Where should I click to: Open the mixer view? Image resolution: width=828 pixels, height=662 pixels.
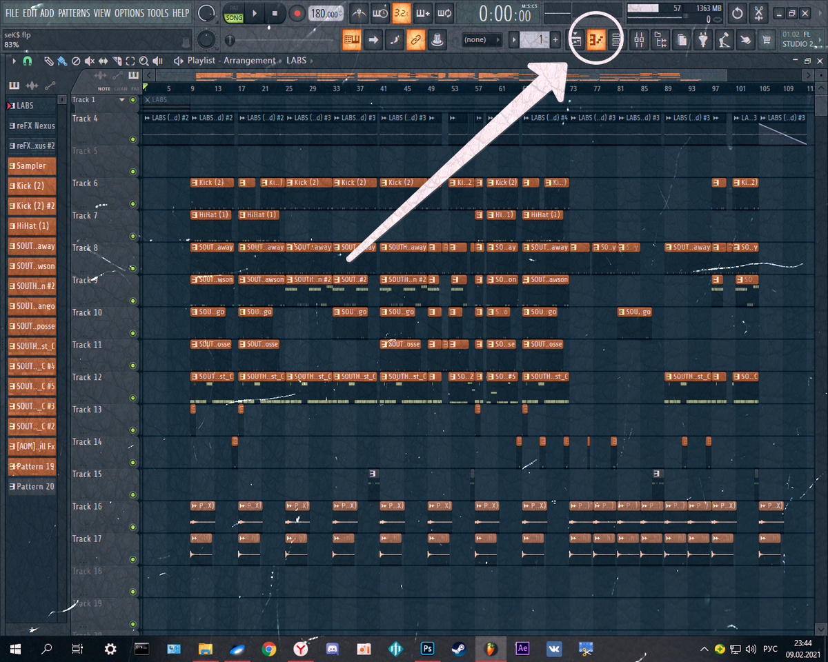pos(639,41)
